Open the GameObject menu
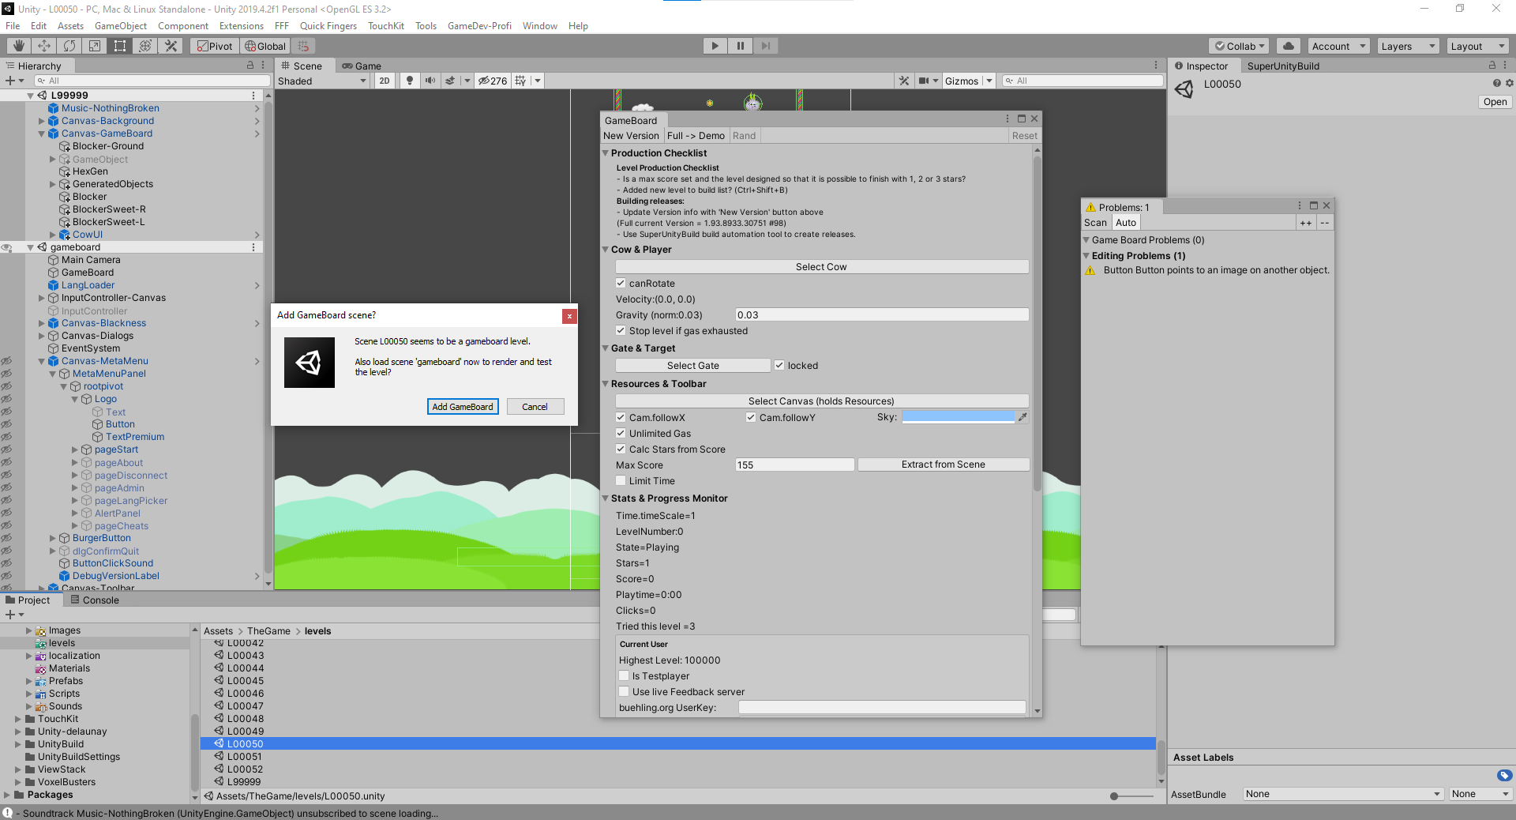Image resolution: width=1516 pixels, height=820 pixels. (120, 26)
